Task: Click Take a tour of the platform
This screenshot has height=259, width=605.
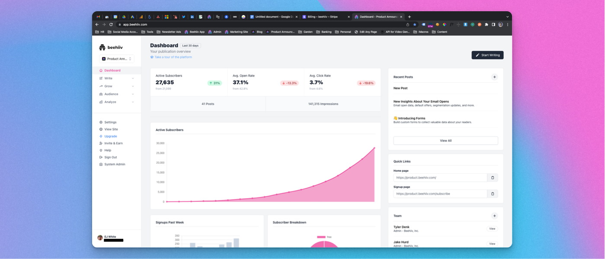Action: pos(171,57)
